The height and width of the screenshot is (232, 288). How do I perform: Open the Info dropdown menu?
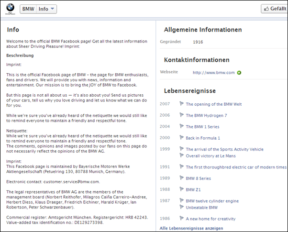pyautogui.click(x=46, y=9)
